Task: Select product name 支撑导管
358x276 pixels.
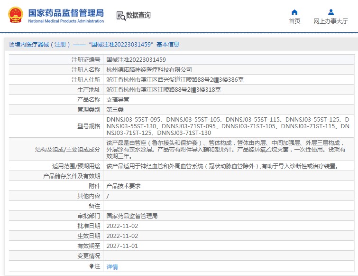Action: [118, 99]
